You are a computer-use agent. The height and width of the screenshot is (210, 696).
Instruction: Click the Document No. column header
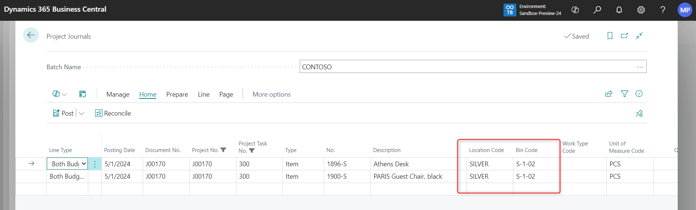(163, 150)
